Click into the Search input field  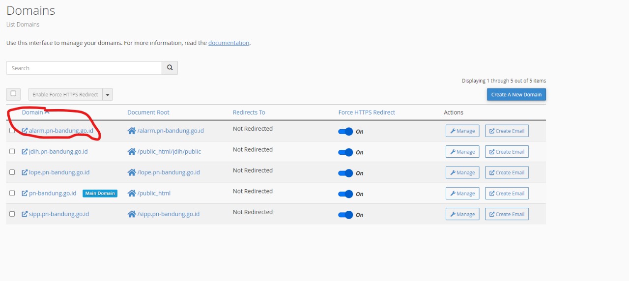click(84, 68)
